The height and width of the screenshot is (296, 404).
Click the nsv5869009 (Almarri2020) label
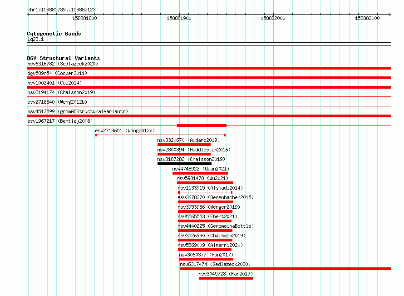coord(210,245)
